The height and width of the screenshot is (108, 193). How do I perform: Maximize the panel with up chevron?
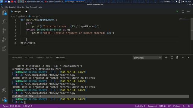point(183,58)
